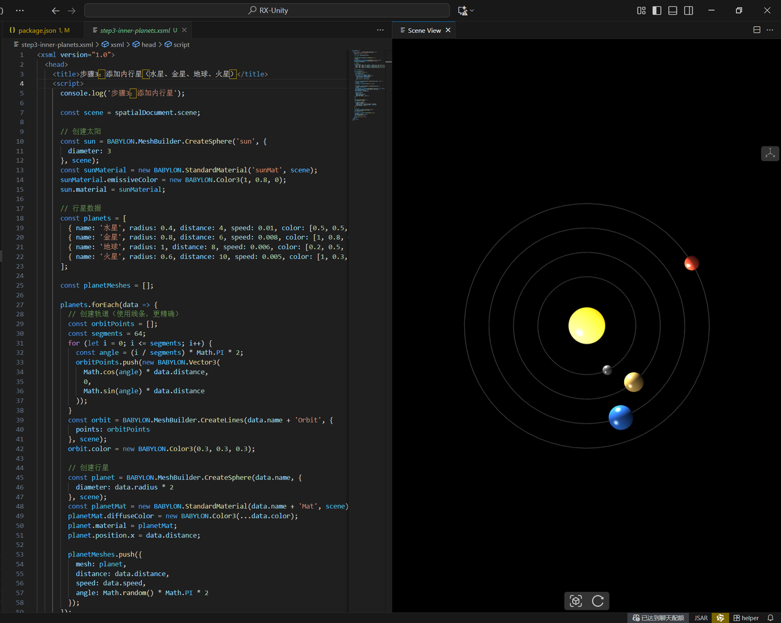Click the 已达到聊天配额 status bar item

pyautogui.click(x=658, y=618)
